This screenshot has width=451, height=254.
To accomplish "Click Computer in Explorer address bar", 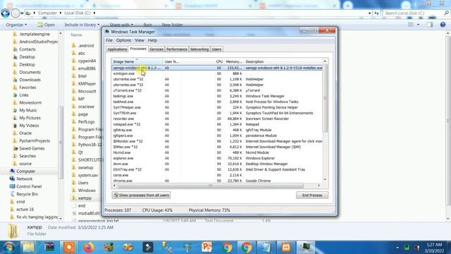I will click(47, 13).
